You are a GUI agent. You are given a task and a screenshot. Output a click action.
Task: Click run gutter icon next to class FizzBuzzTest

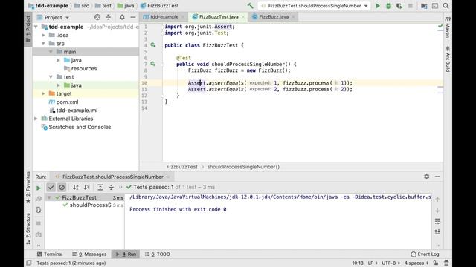pos(153,45)
